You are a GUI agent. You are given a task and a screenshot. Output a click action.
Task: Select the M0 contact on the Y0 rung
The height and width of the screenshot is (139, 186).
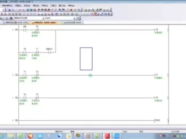coord(25,30)
